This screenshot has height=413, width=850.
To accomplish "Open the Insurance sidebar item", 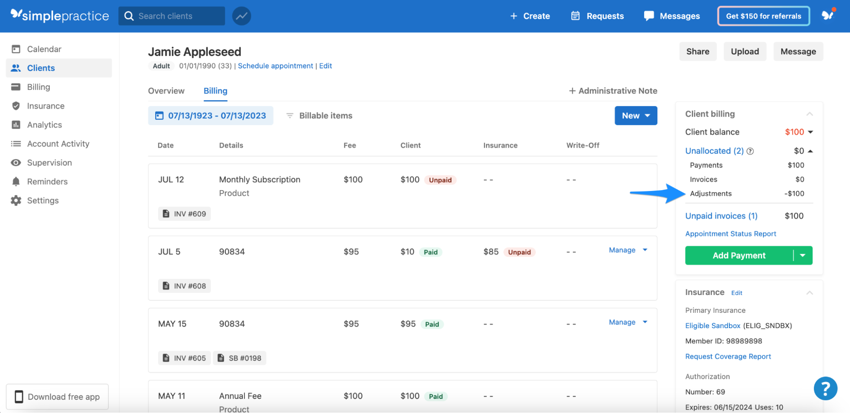I will tap(45, 106).
